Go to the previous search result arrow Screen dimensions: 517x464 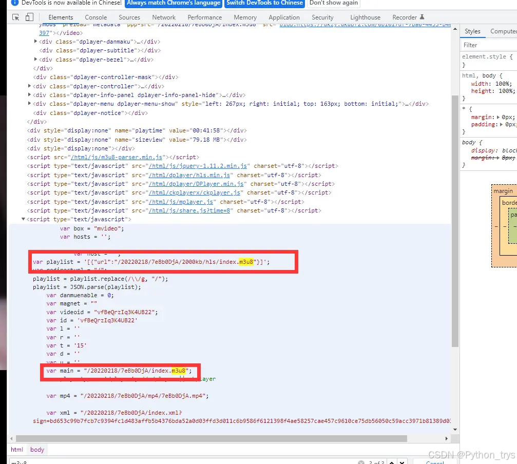point(392,462)
